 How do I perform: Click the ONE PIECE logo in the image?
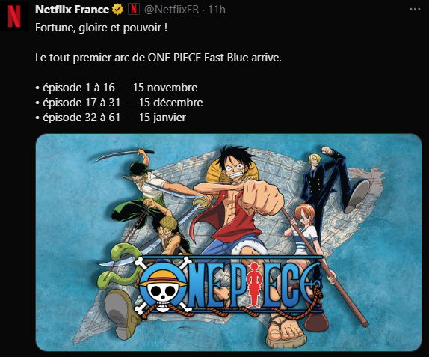tap(229, 285)
